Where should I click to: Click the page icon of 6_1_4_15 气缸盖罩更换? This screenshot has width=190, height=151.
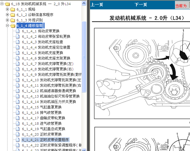point(18,107)
